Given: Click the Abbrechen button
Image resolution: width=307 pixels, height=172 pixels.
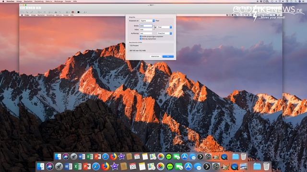Looking at the screenshot, I should tap(155, 56).
